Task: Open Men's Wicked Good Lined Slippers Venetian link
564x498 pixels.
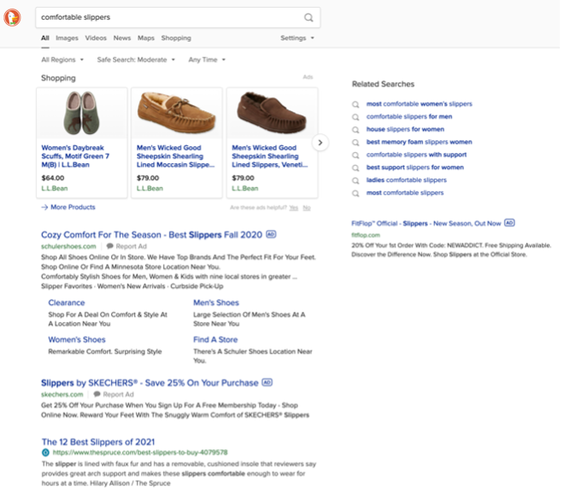Action: coord(270,156)
